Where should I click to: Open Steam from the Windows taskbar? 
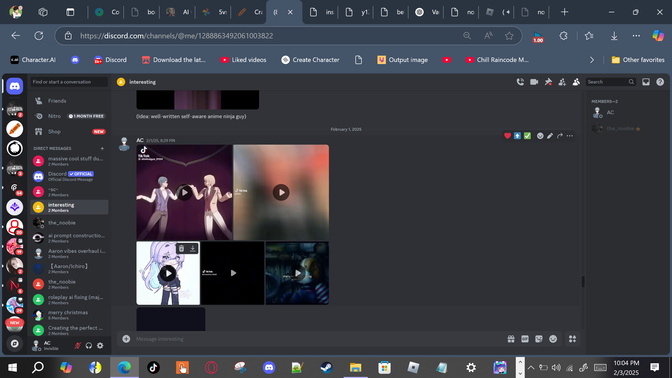point(327,367)
